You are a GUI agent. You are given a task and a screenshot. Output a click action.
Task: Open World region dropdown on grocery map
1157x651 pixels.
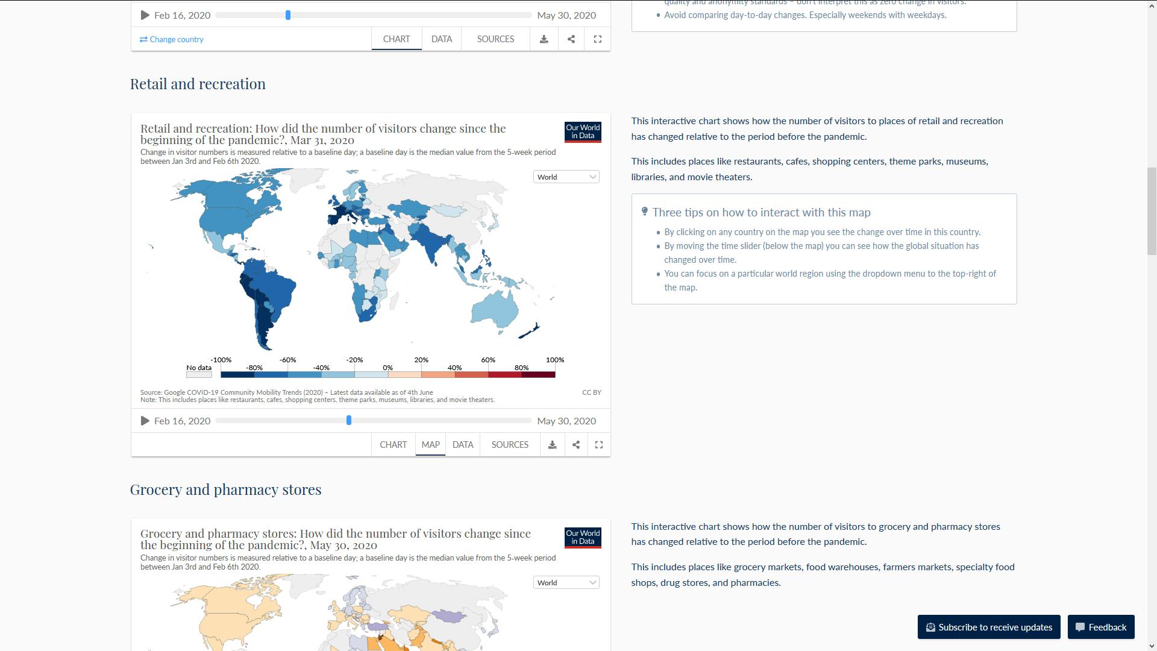[x=566, y=582]
